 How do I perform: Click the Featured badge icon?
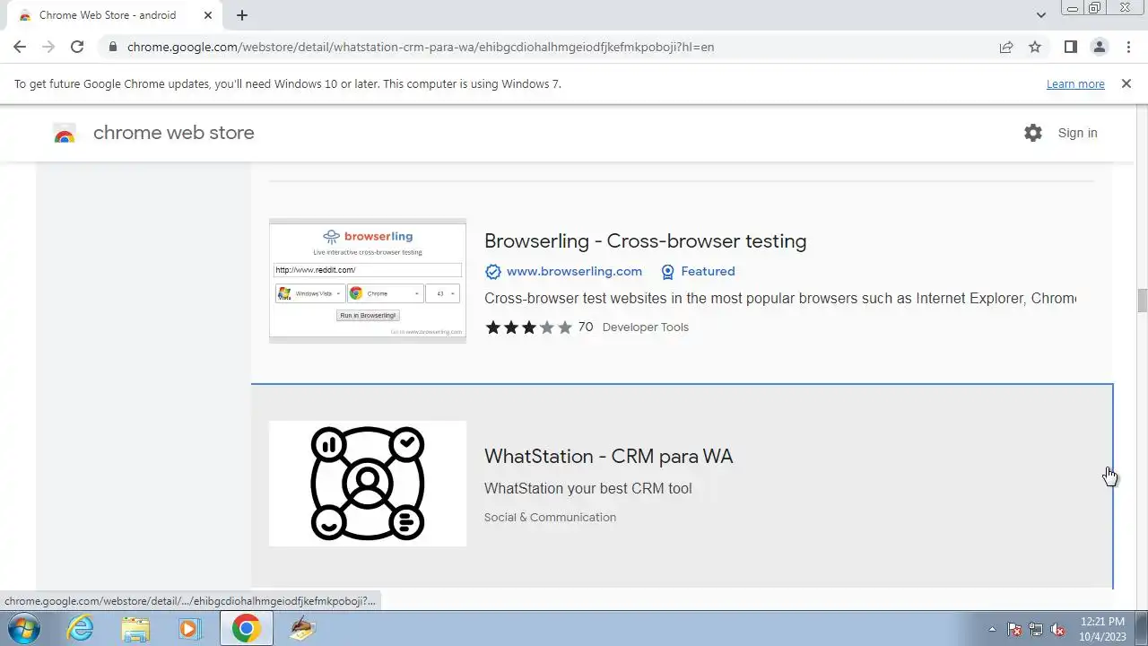click(x=667, y=272)
